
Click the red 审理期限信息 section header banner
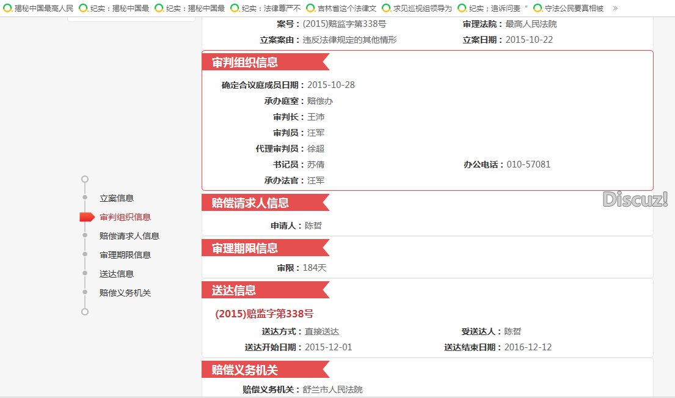coord(266,248)
